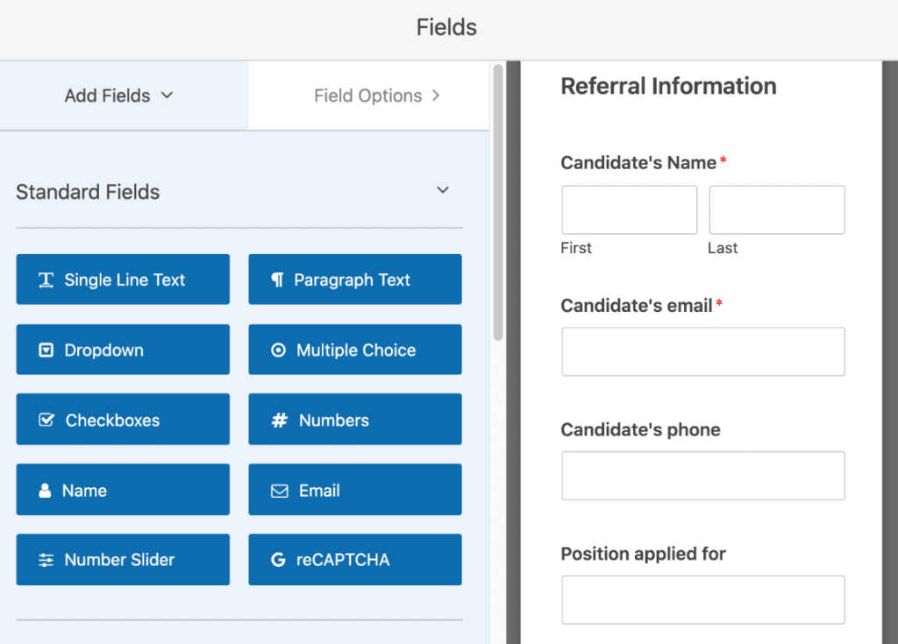Click the Multiple Choice radio icon
Viewport: 898px width, 644px height.
click(279, 350)
